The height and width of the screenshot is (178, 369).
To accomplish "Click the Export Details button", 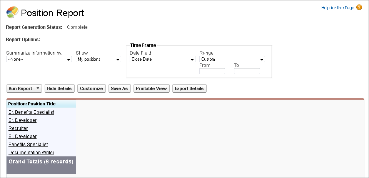I will coord(189,88).
